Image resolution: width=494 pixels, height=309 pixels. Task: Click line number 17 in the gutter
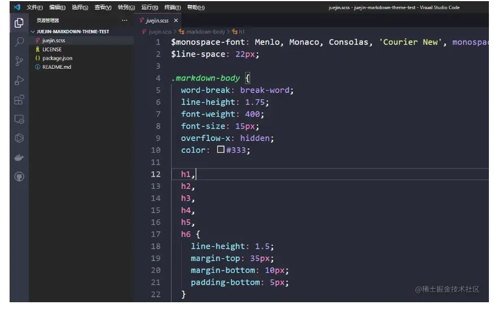point(156,234)
